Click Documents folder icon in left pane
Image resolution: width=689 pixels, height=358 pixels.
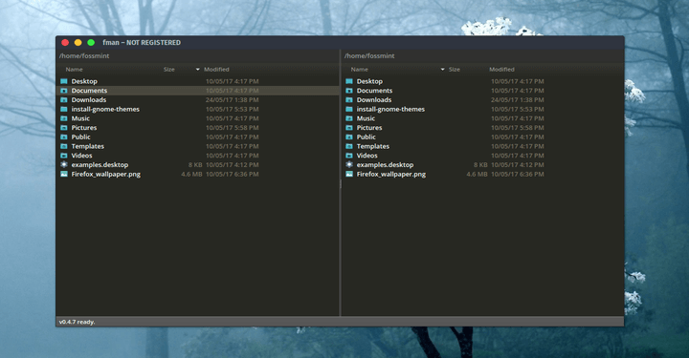[x=64, y=91]
